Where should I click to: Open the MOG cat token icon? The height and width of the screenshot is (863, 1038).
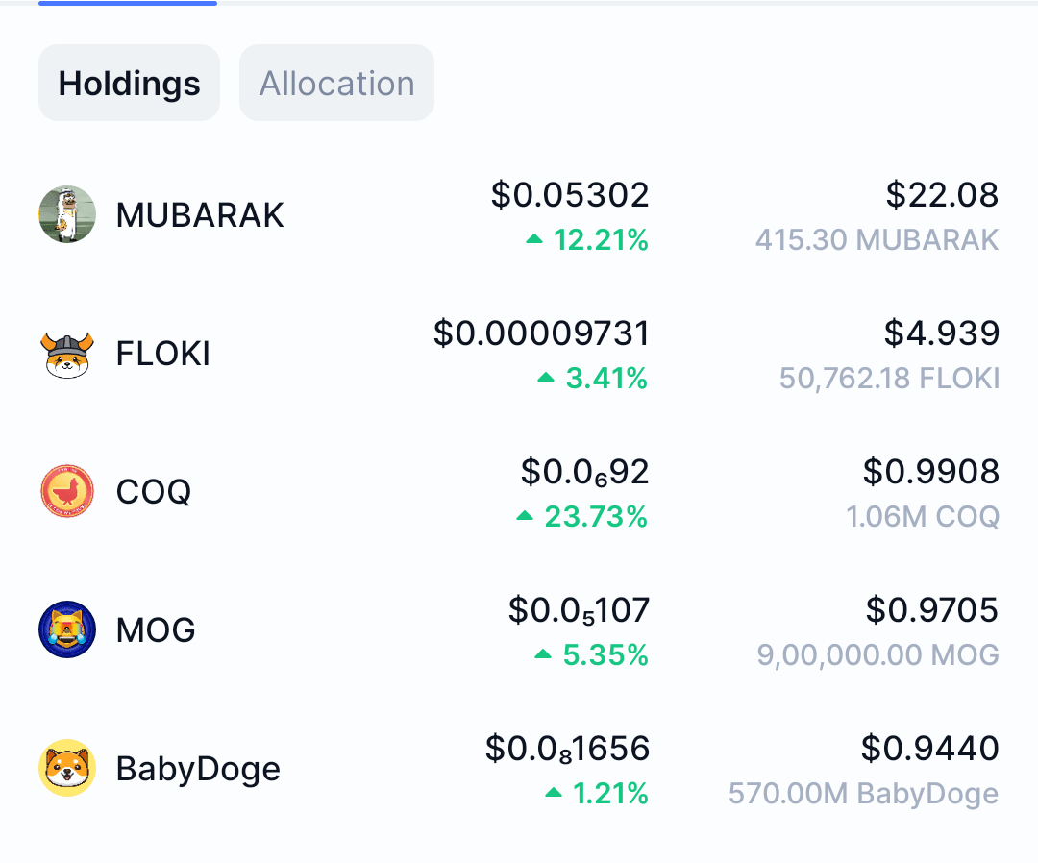(x=67, y=629)
